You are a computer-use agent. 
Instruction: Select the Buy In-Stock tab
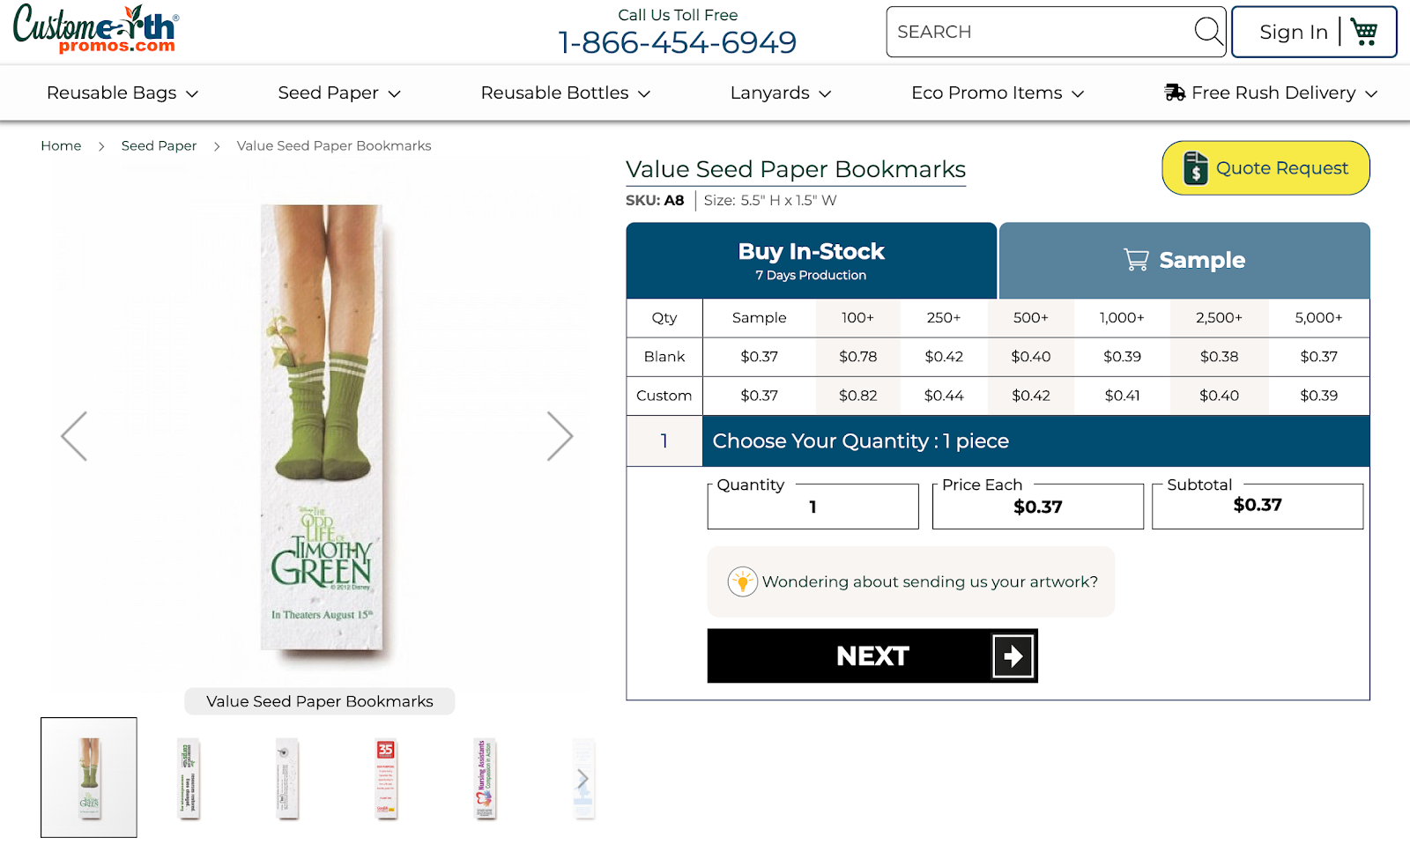pos(812,260)
